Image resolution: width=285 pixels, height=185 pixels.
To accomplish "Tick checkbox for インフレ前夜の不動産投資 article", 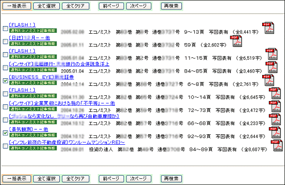I will [5, 146].
